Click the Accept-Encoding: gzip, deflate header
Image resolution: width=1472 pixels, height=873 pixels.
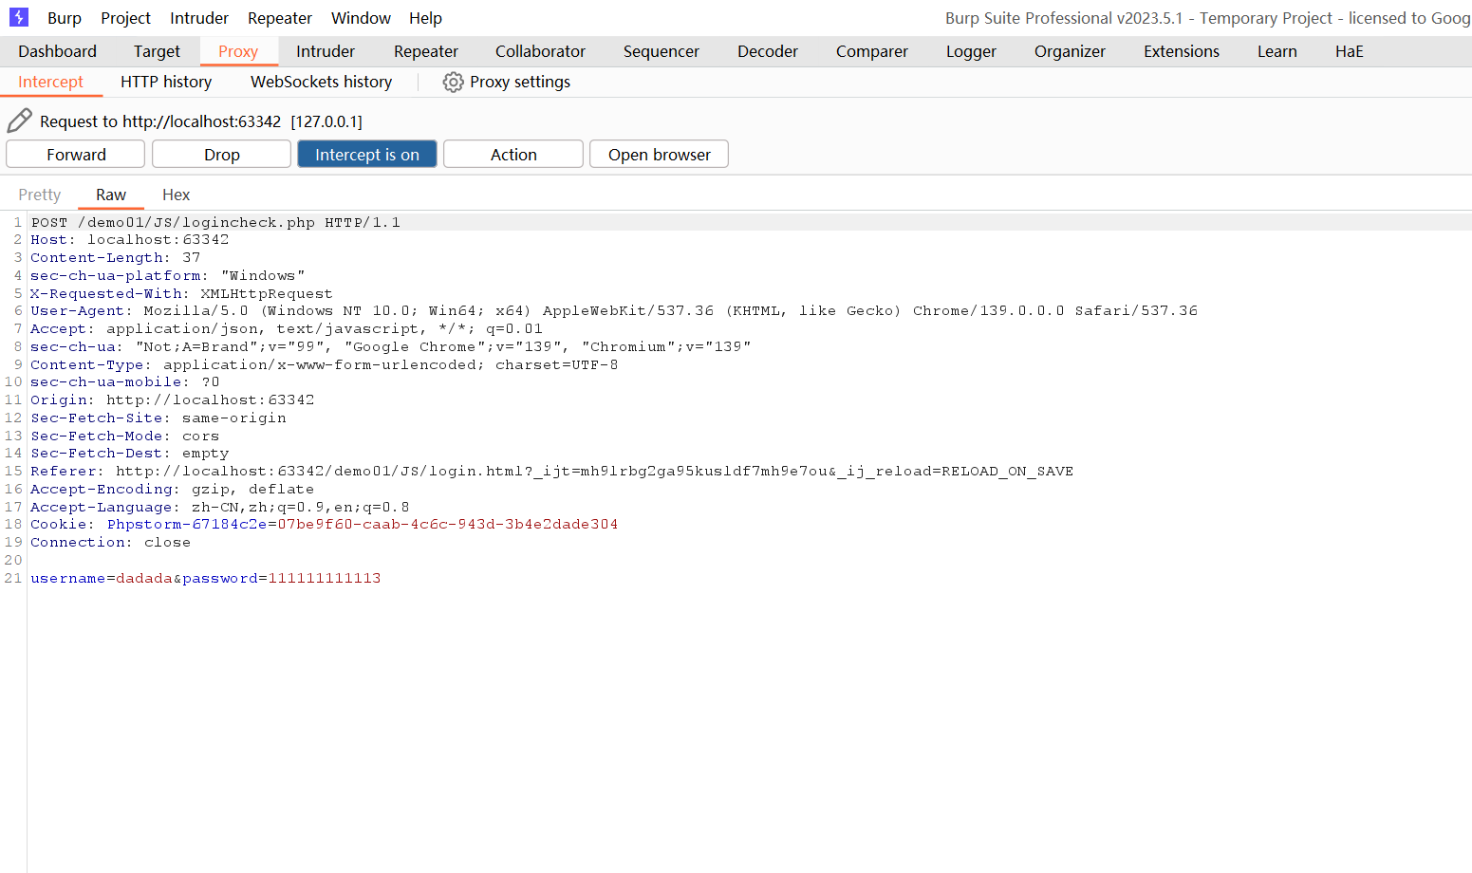click(x=173, y=490)
